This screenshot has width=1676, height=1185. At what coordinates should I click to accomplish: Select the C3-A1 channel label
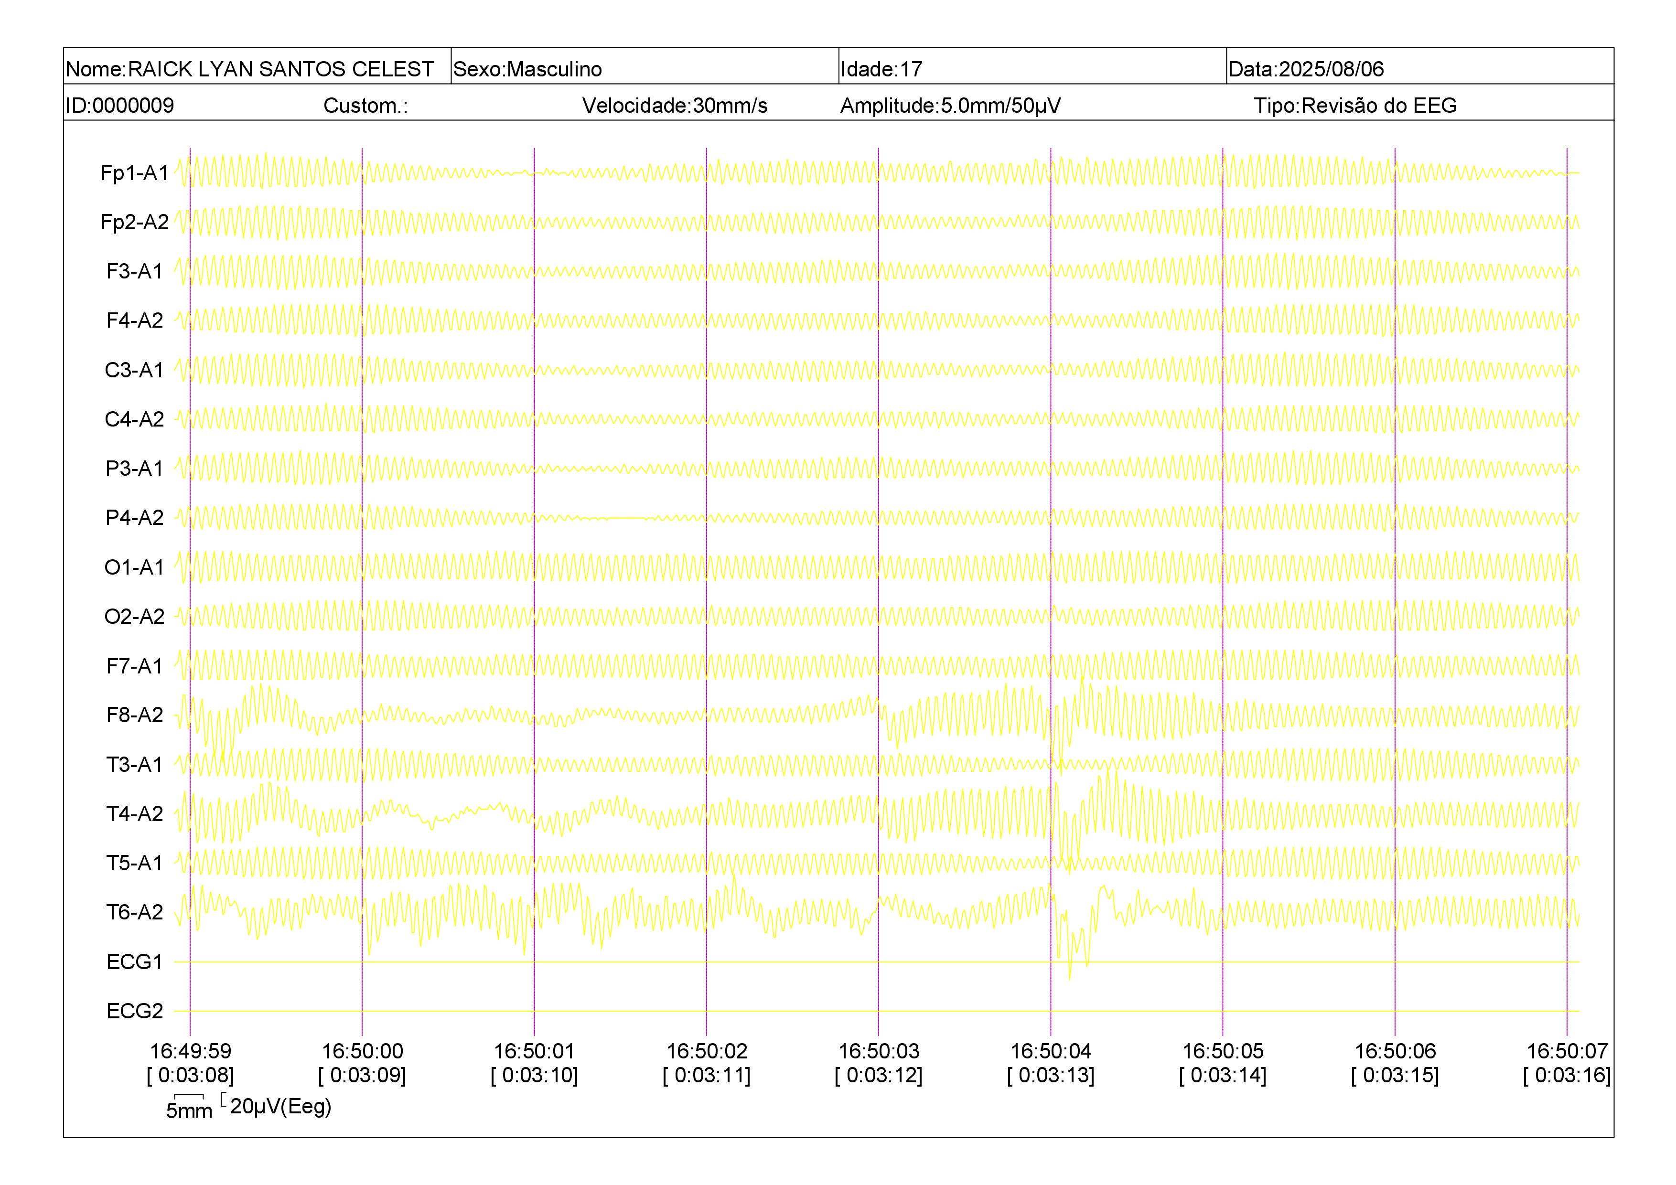pos(134,370)
